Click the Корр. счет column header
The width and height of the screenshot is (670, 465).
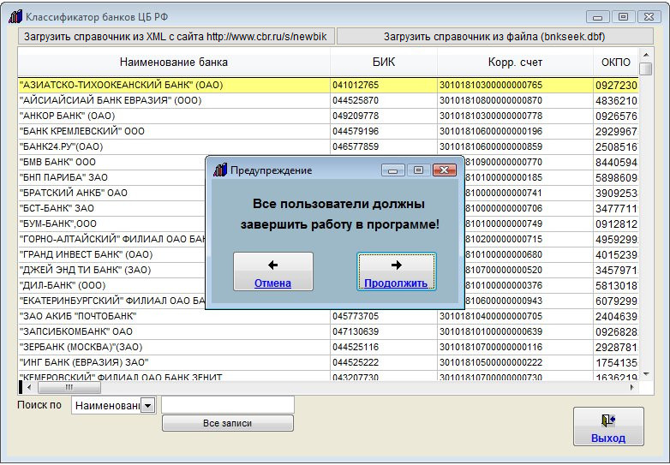(514, 63)
